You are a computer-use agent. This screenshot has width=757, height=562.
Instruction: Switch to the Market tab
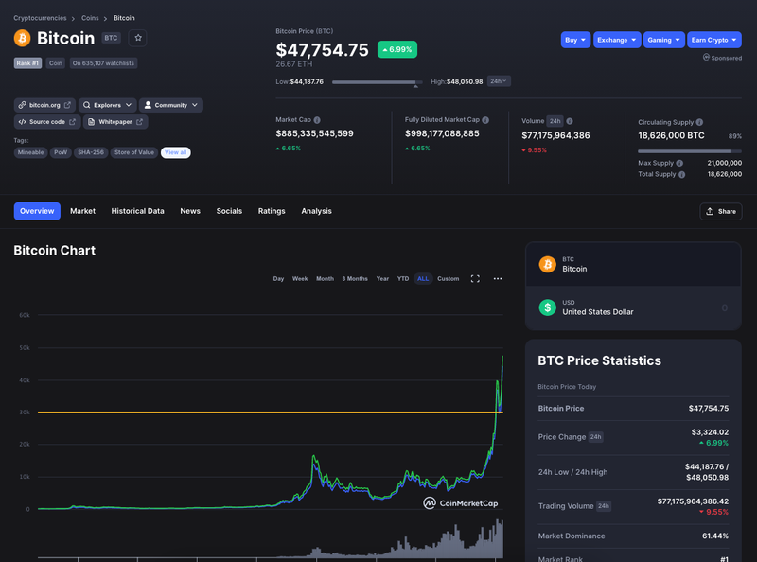coord(82,211)
